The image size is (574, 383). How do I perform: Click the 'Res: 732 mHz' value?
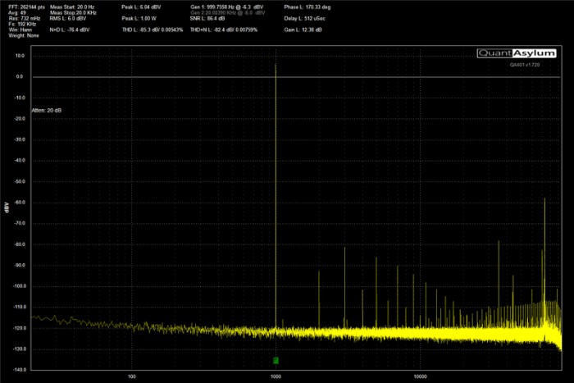point(25,18)
